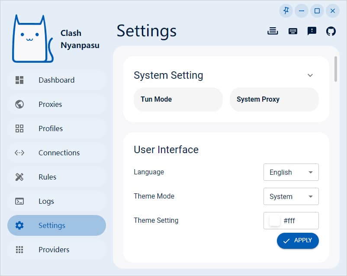The width and height of the screenshot is (347, 276).
Task: Expand the System Setting chevron
Action: tap(310, 75)
